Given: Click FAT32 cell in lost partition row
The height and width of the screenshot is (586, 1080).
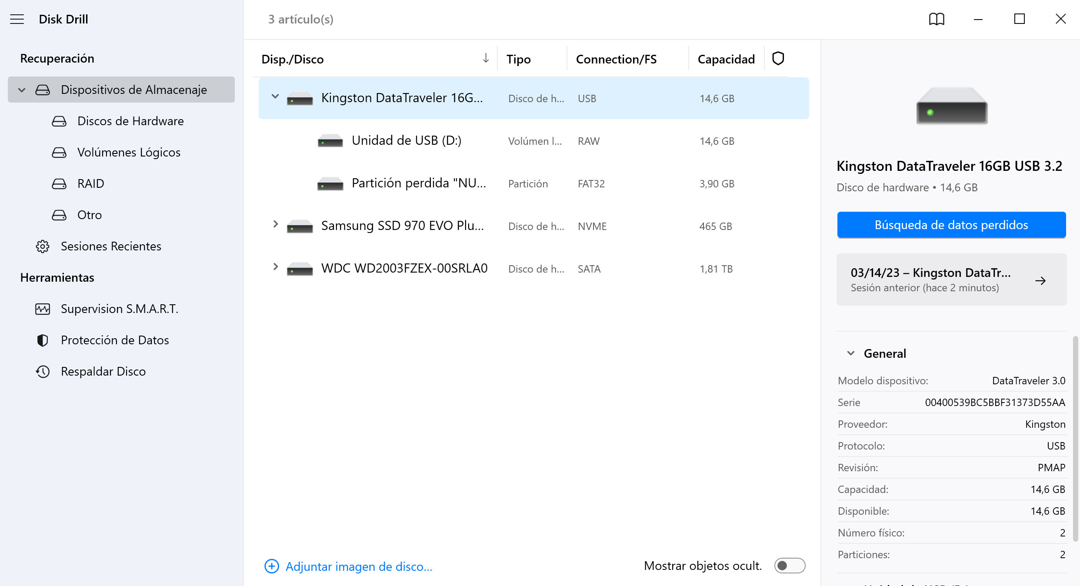Looking at the screenshot, I should [x=591, y=184].
